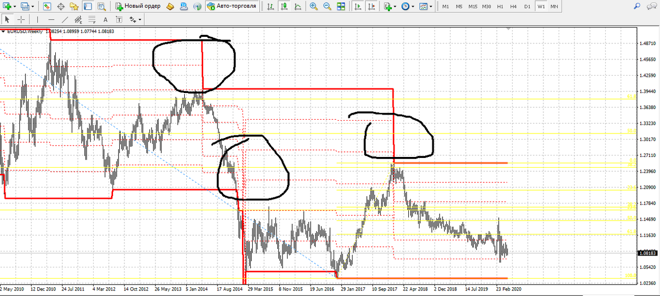Select the M1 timeframe
The image size is (660, 296).
446,6
